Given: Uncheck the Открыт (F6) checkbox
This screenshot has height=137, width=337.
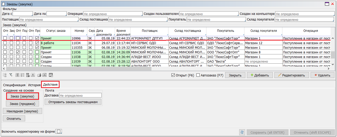Looking at the screenshot, I should [x=173, y=75].
